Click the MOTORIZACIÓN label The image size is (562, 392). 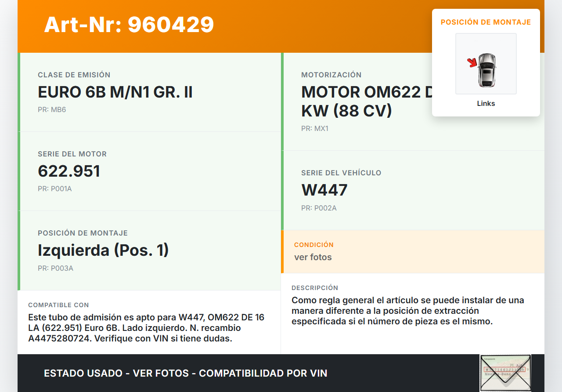point(331,75)
